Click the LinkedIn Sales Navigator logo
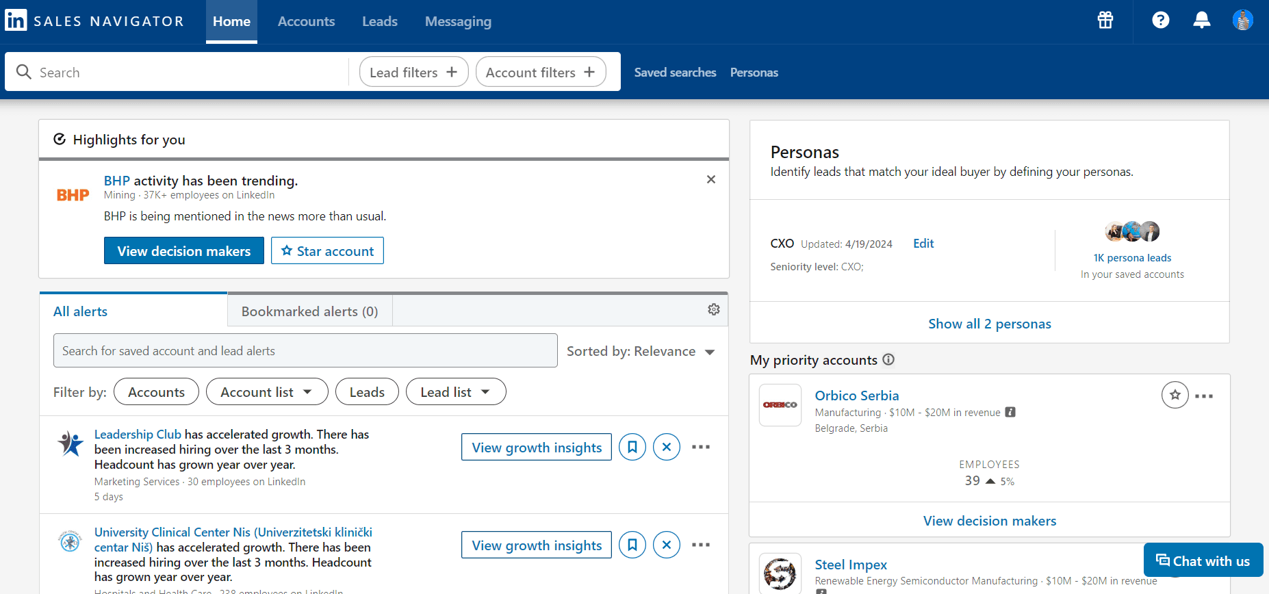The width and height of the screenshot is (1269, 594). pyautogui.click(x=94, y=21)
